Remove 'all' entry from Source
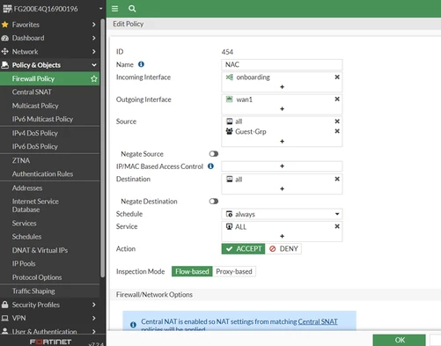 tap(337, 121)
